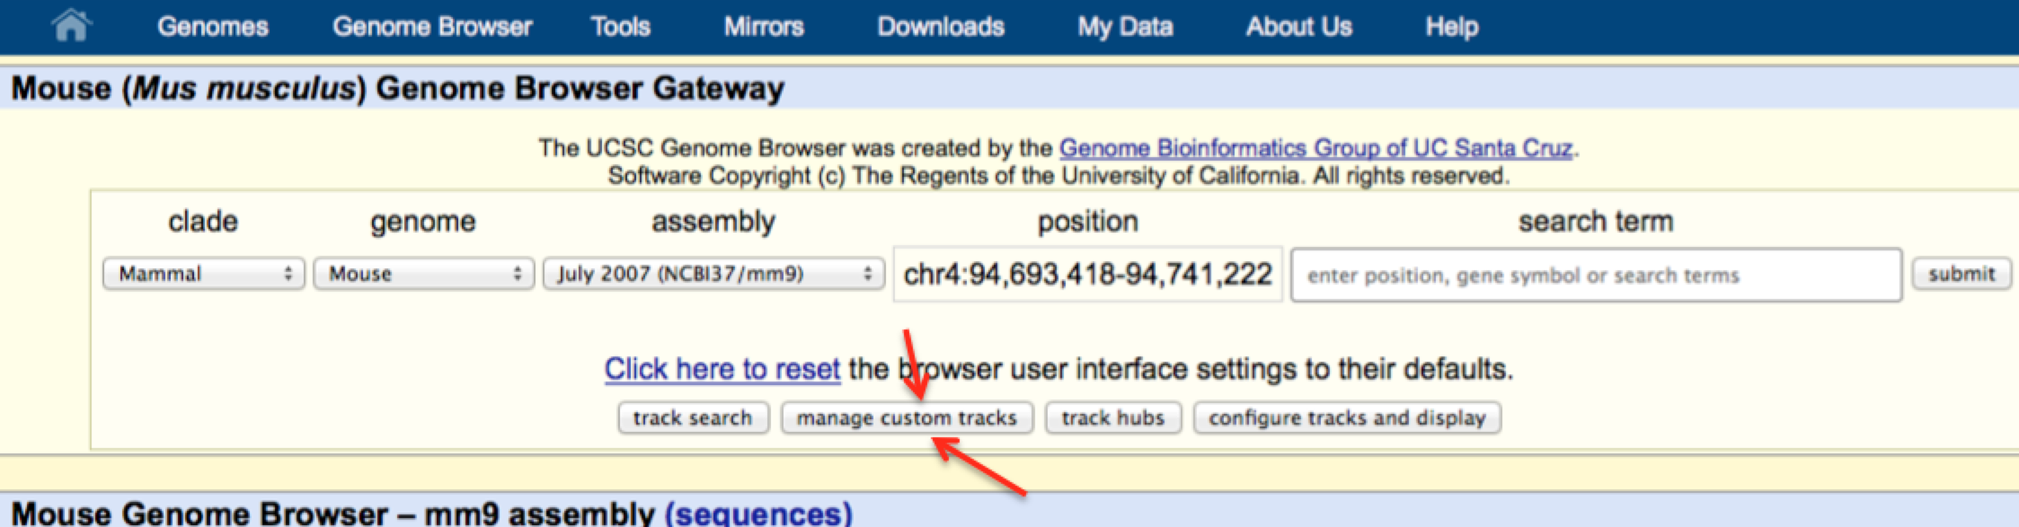Focus the search term input field
The image size is (2019, 527).
coord(1596,275)
